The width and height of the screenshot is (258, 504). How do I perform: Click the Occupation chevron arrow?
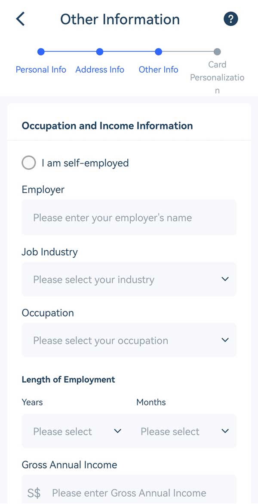(225, 340)
